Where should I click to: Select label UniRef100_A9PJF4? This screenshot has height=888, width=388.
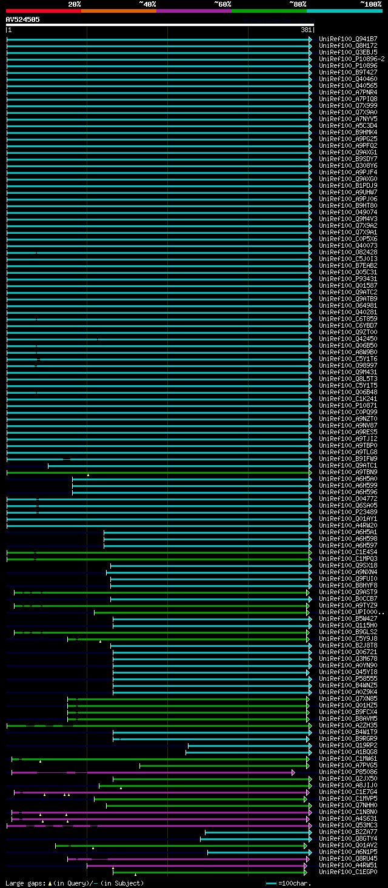click(x=349, y=172)
